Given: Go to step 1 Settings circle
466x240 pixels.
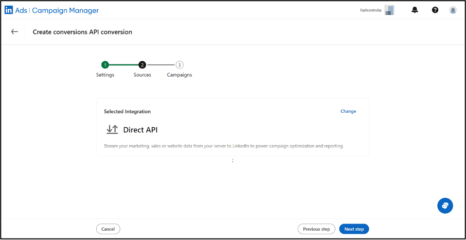Looking at the screenshot, I should pyautogui.click(x=105, y=65).
